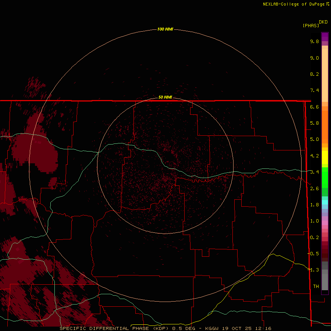Pick the yellow band in the color bar
The height and width of the screenshot is (331, 331).
pyautogui.click(x=325, y=157)
